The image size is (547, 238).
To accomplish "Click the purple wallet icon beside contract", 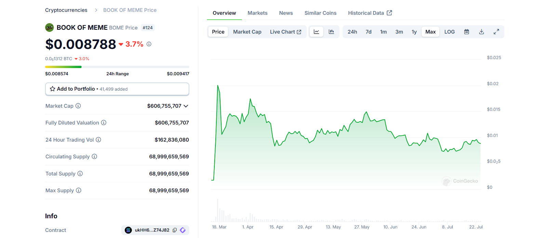I will click(183, 230).
